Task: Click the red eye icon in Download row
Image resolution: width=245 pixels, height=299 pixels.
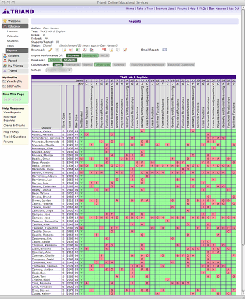Action: coord(70,50)
